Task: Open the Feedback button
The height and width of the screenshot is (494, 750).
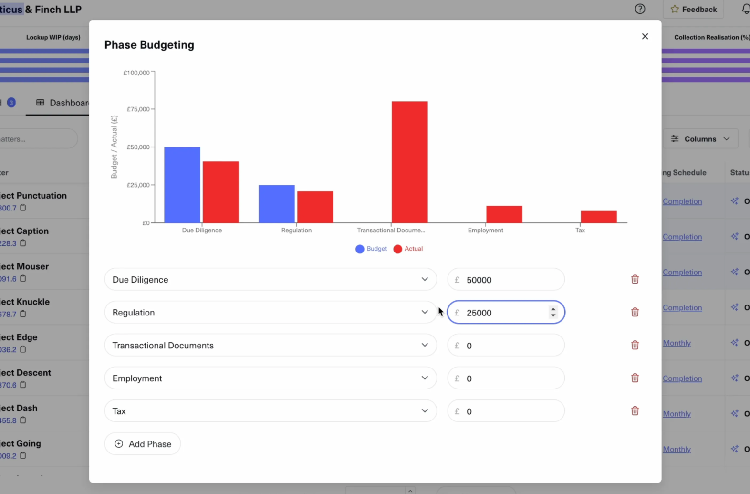Action: click(693, 9)
